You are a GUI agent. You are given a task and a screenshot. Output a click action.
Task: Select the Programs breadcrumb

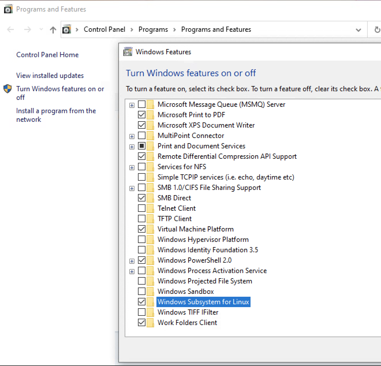tap(153, 29)
